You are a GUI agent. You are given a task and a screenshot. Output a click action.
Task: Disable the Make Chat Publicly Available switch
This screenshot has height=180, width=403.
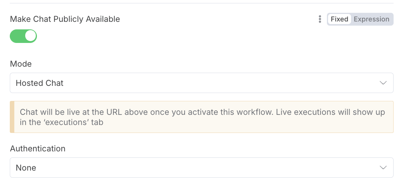pyautogui.click(x=23, y=36)
